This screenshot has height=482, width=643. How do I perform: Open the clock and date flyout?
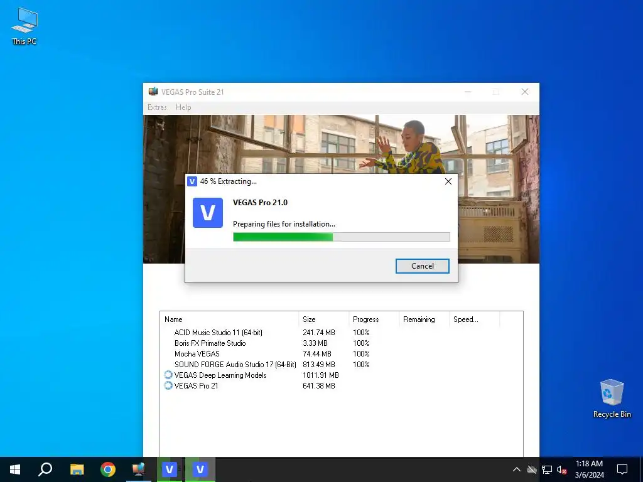(x=589, y=469)
